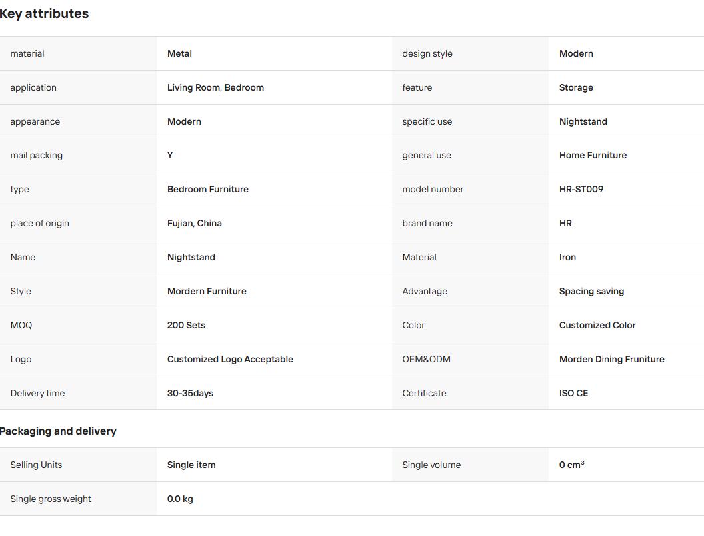704x536 pixels.
Task: Click the 0 cm³ single volume value
Action: [571, 465]
